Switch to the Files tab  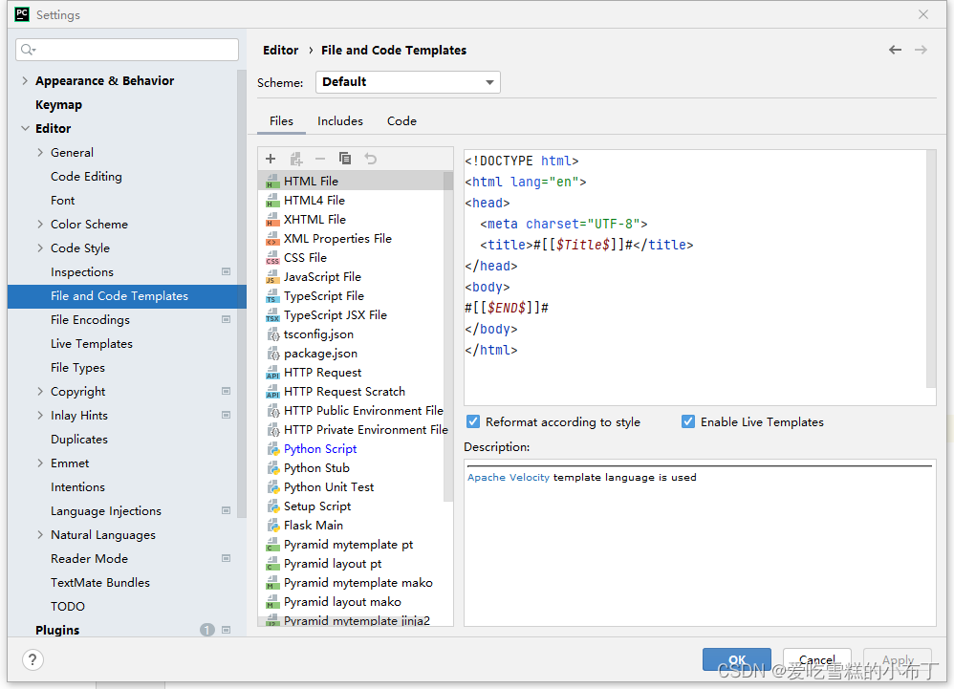tap(281, 121)
